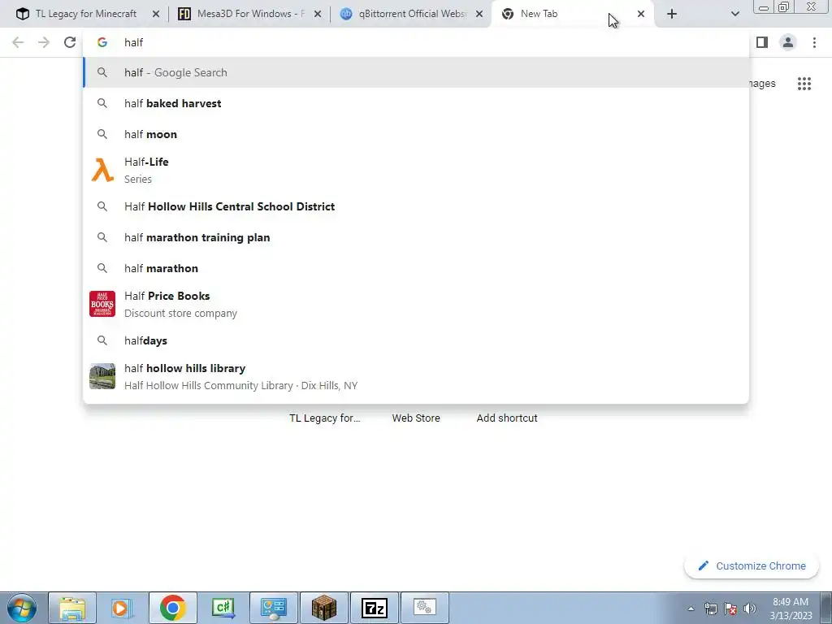Open the gears window taskbar icon
Image resolution: width=832 pixels, height=624 pixels.
coord(424,608)
